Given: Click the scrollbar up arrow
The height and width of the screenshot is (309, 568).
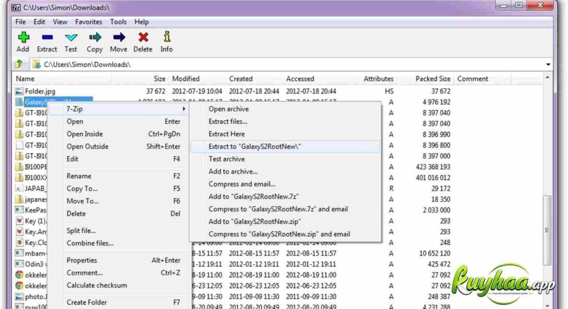Looking at the screenshot, I should click(547, 78).
